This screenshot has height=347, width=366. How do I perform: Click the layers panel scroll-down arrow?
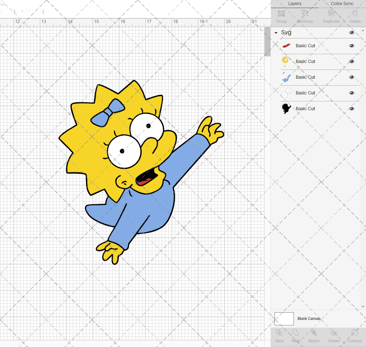click(x=363, y=307)
